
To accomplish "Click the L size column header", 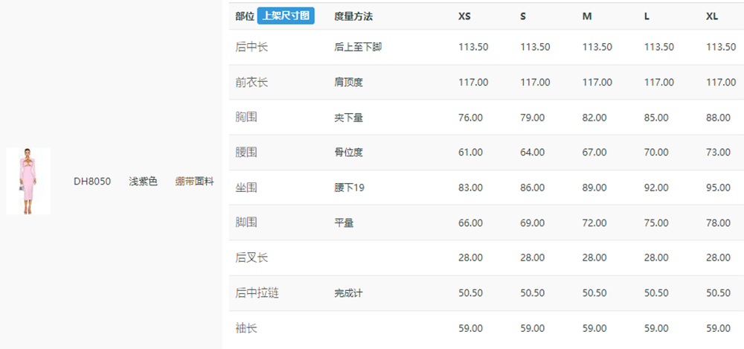I will [647, 16].
